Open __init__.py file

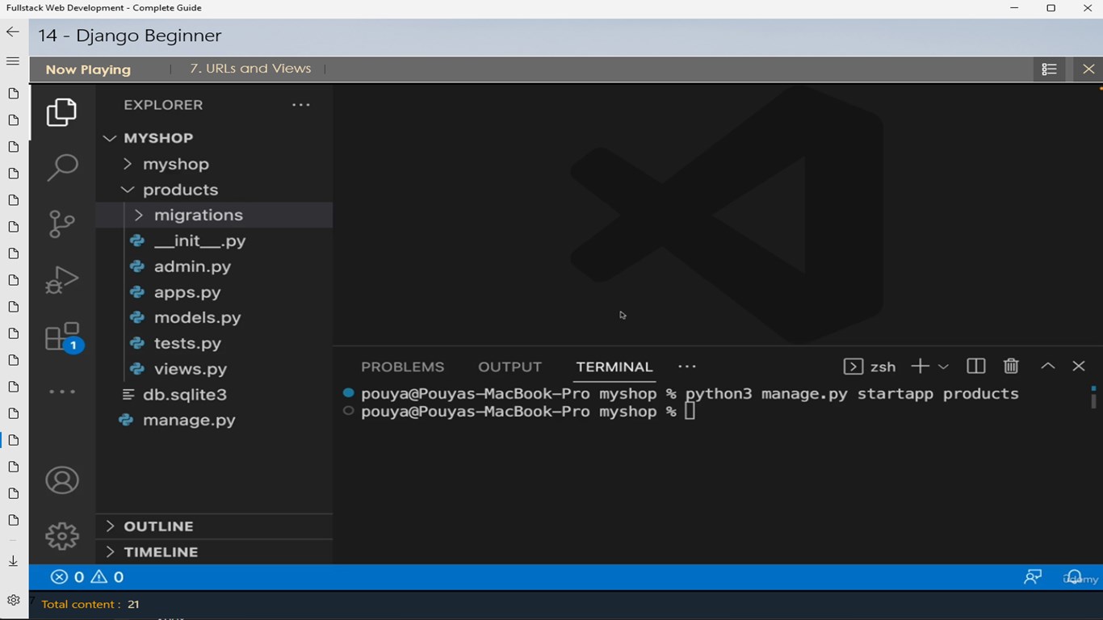pyautogui.click(x=199, y=241)
